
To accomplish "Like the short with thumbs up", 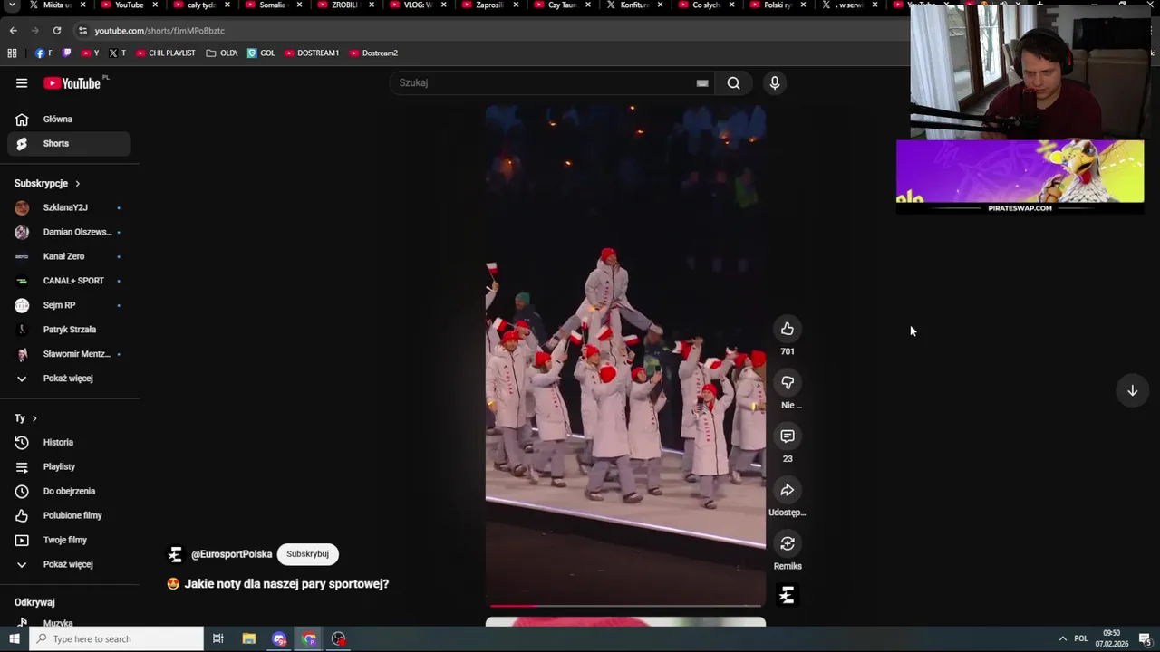I will 788,329.
